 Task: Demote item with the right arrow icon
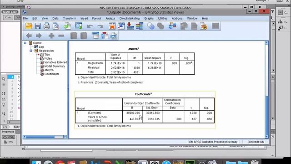point(39,36)
